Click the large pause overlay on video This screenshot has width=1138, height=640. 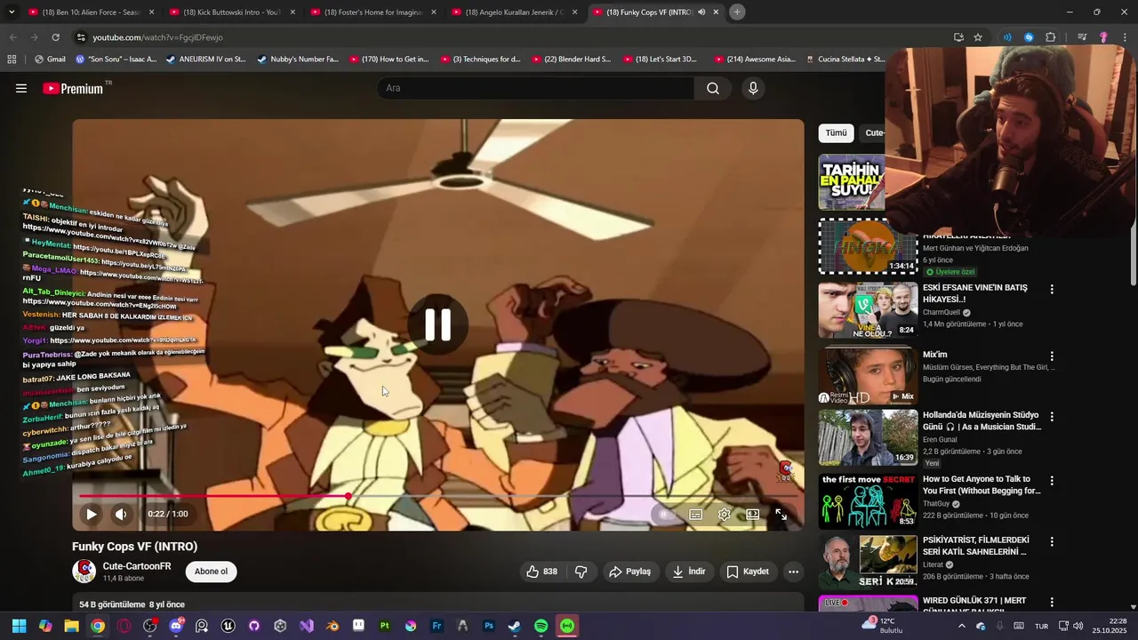[x=437, y=324]
